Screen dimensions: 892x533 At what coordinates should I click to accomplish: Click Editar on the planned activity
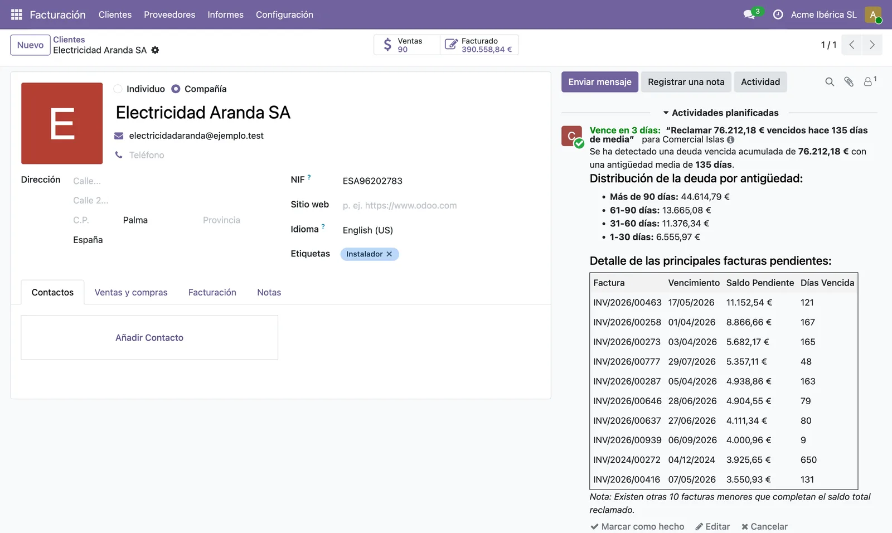pos(712,526)
